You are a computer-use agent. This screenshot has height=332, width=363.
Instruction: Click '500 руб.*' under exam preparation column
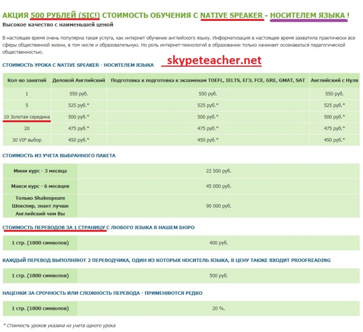click(208, 117)
